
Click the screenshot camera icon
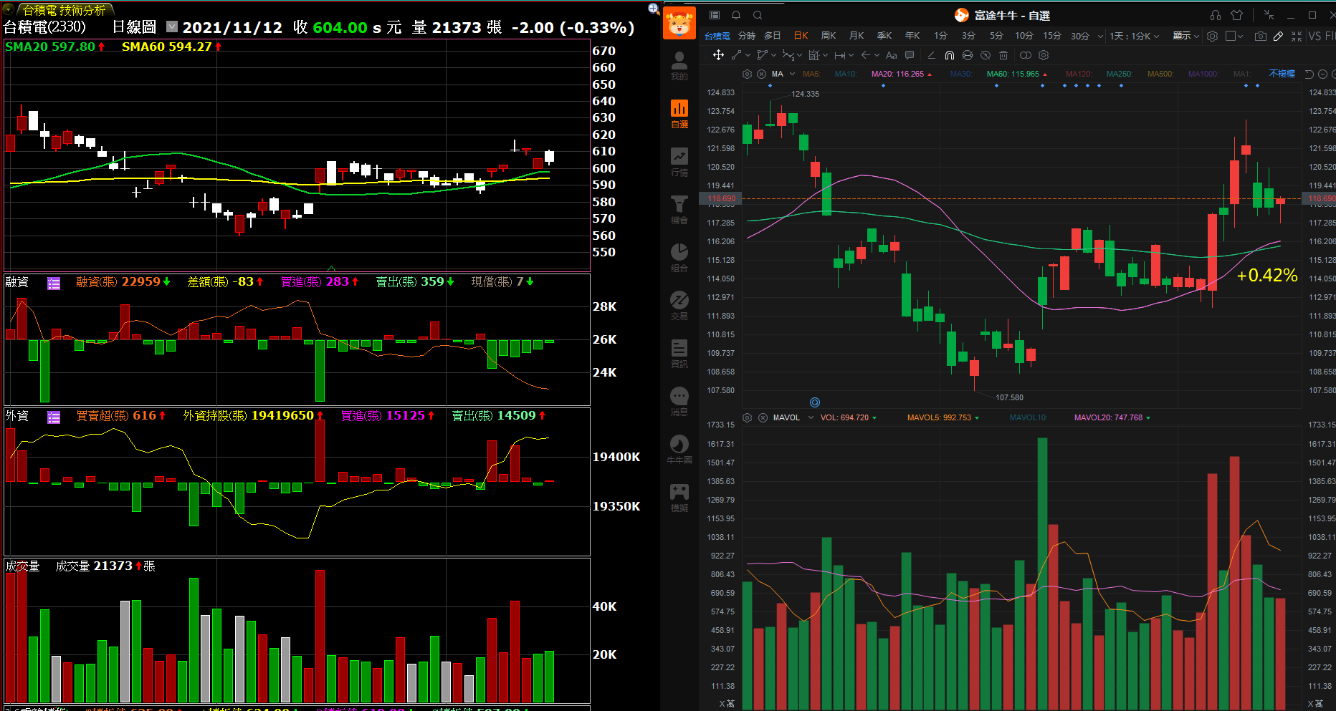click(x=1261, y=36)
